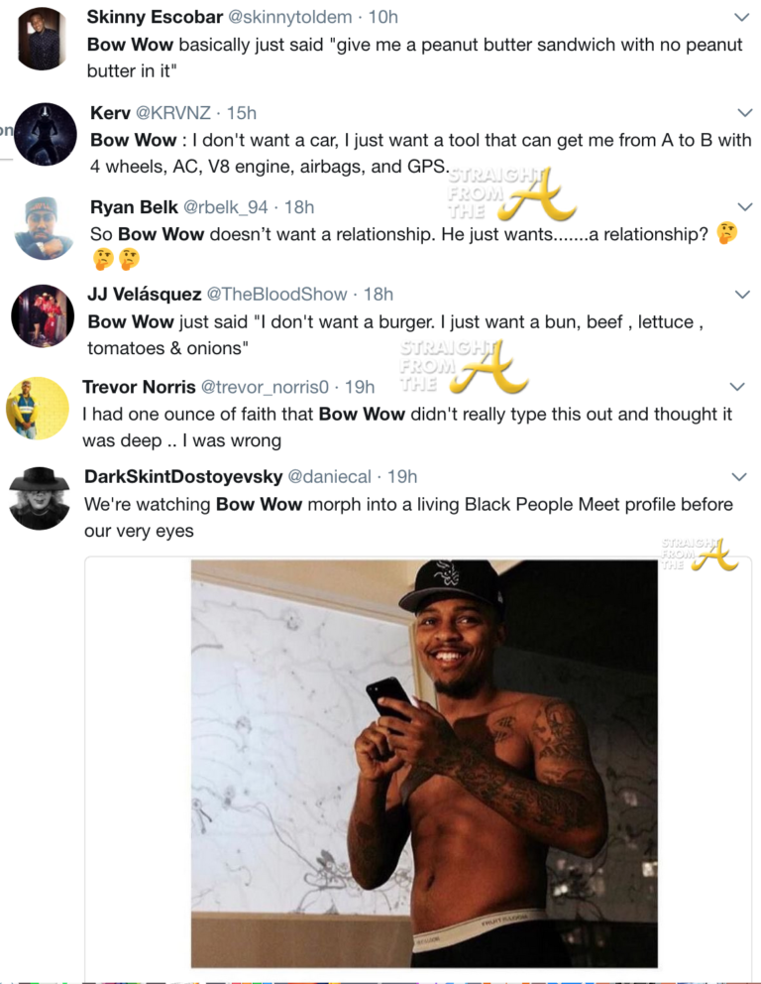761x984 pixels.
Task: Open Trevor Norris's profile avatar
Action: coord(37,407)
